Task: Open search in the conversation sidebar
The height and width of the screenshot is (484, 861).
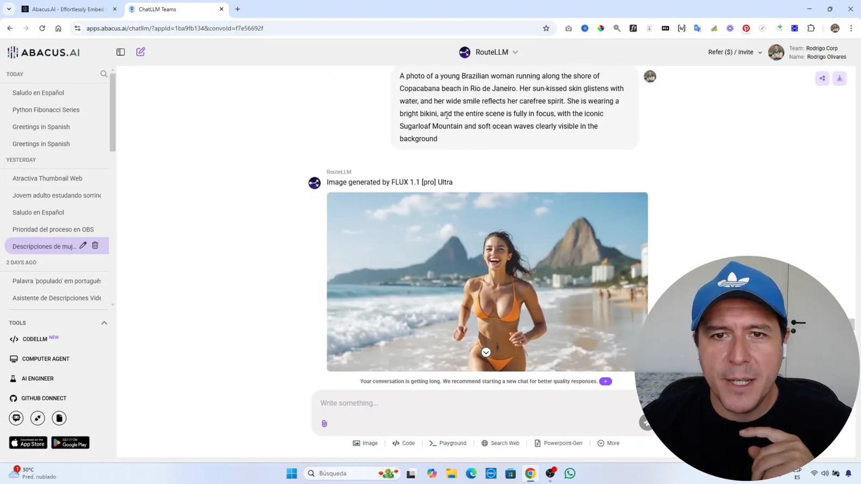Action: point(103,74)
